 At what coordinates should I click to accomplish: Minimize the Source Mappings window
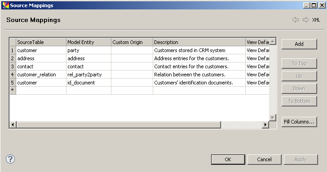[x=306, y=5]
